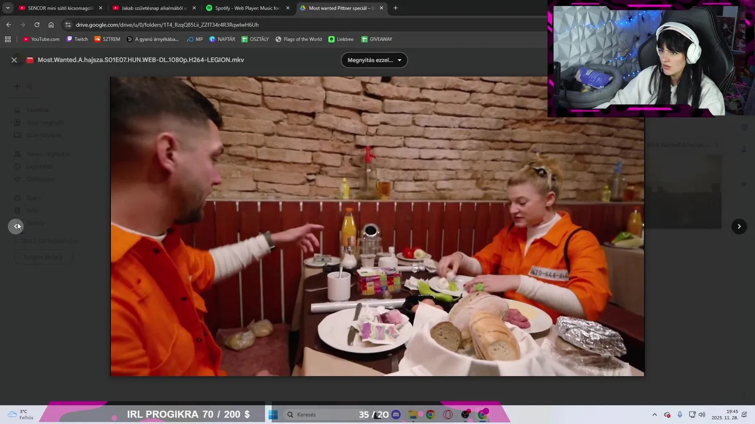The height and width of the screenshot is (424, 755).
Task: Open the tab search dropdown arrow
Action: 7,8
